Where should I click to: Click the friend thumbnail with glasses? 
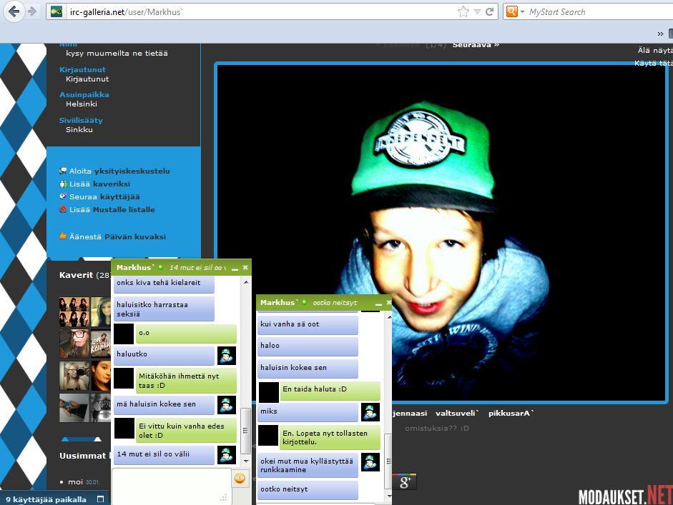74,344
